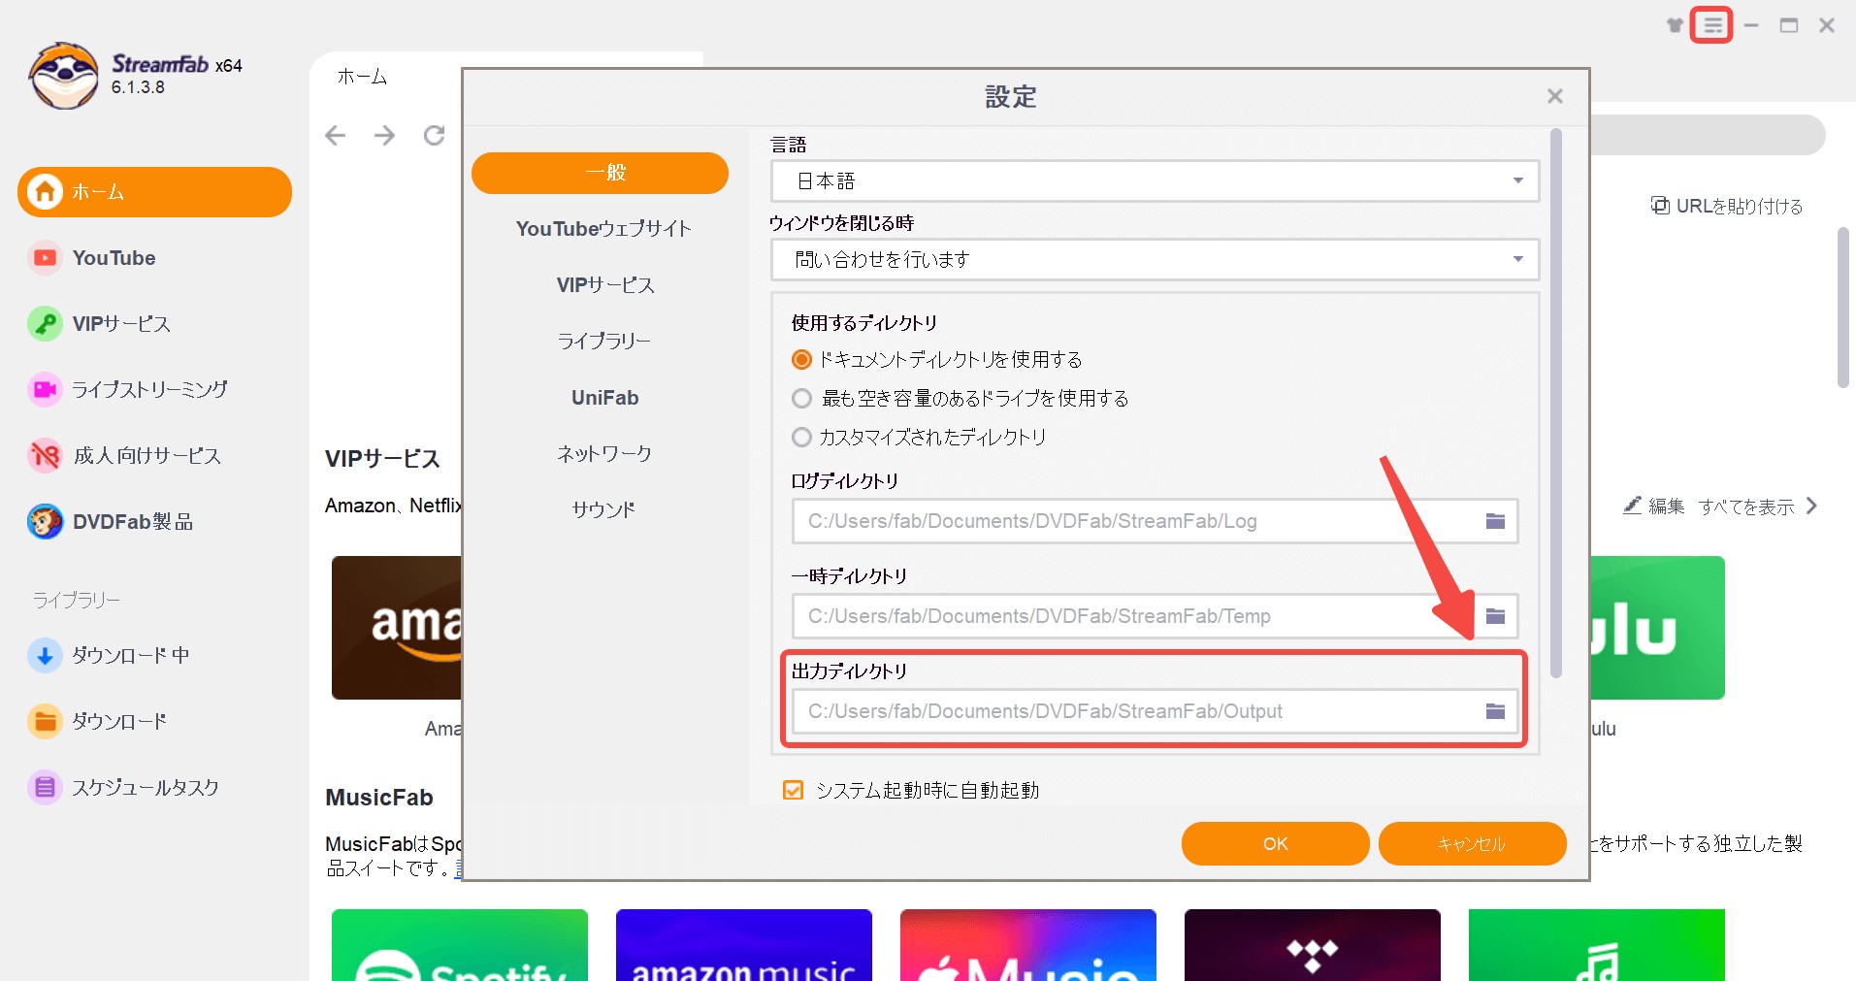Open スケジュールタスク in the sidebar
Screen dimensions: 1856x981
(x=154, y=788)
